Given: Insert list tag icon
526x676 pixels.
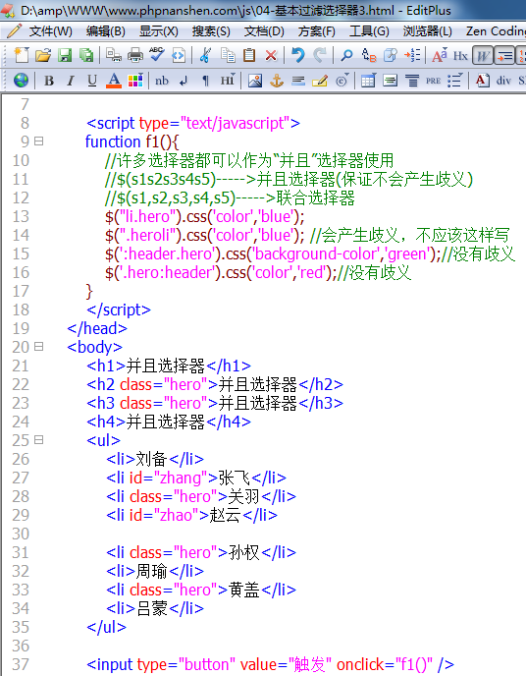Looking at the screenshot, I should pos(454,81).
